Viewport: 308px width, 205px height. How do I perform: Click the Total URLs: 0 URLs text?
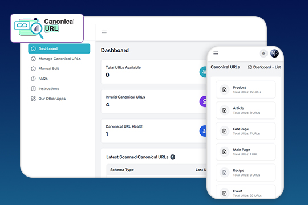click(246, 175)
